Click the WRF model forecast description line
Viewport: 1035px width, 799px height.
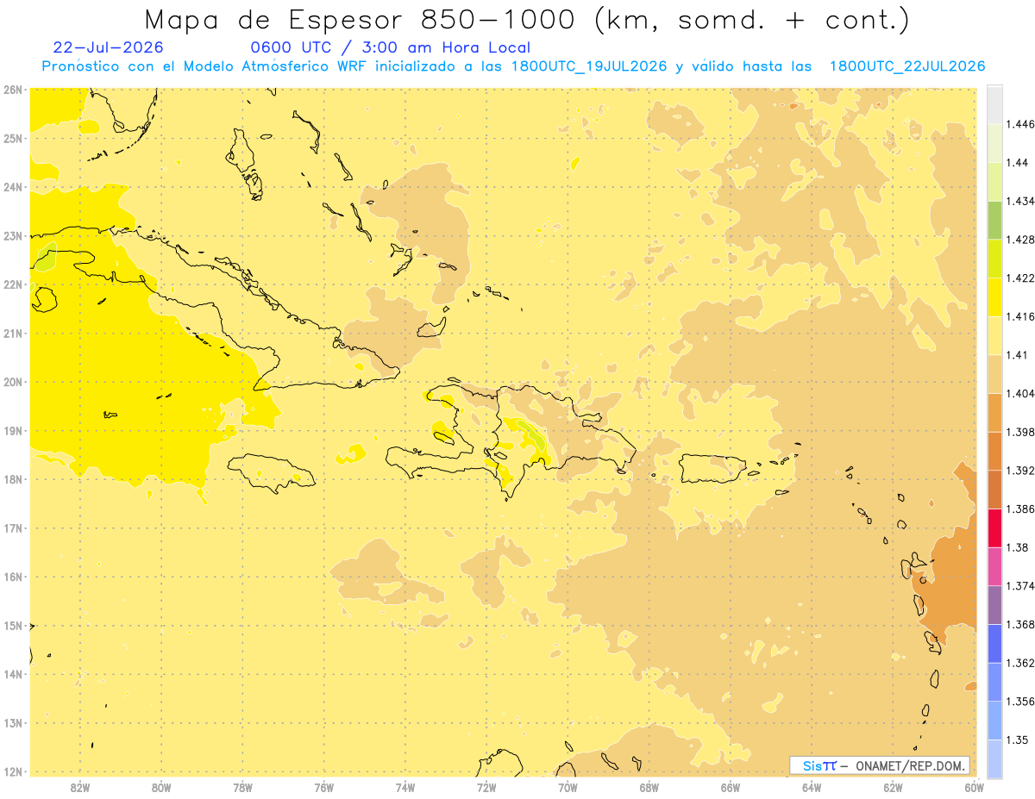coord(513,66)
